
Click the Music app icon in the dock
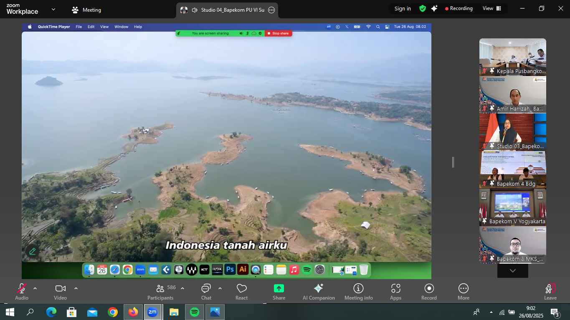[x=294, y=270]
